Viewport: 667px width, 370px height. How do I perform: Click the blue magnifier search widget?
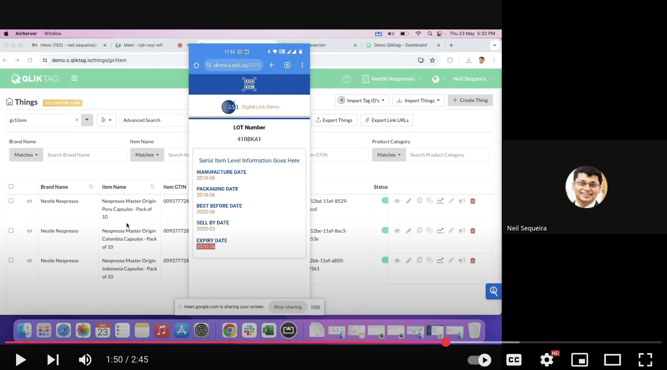click(493, 291)
